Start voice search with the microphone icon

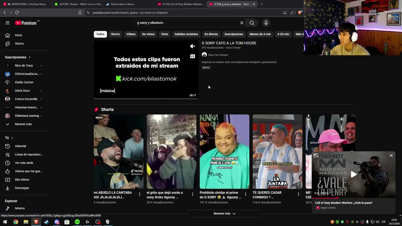(266, 23)
